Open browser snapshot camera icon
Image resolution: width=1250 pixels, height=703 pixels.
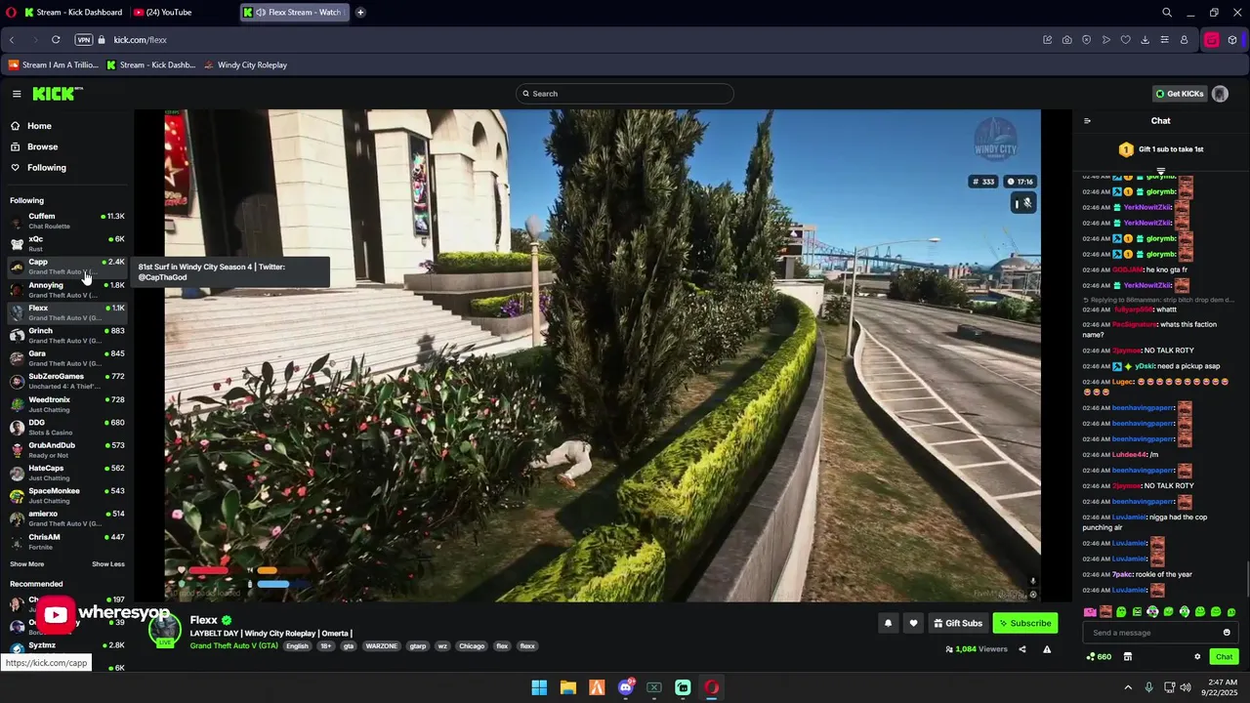1066,40
